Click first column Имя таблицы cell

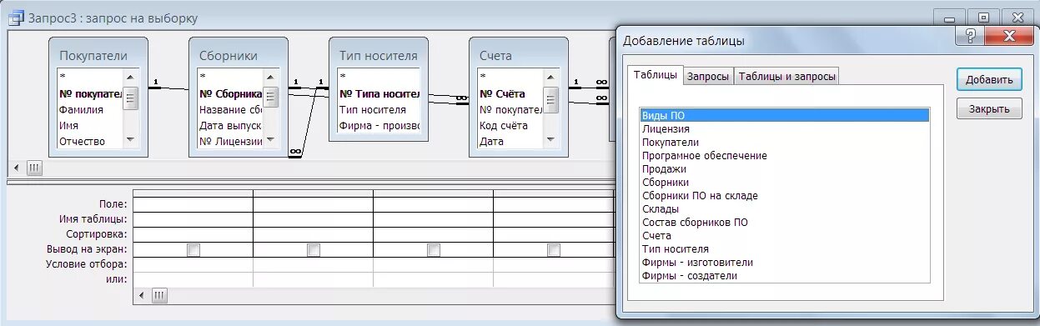(x=193, y=219)
